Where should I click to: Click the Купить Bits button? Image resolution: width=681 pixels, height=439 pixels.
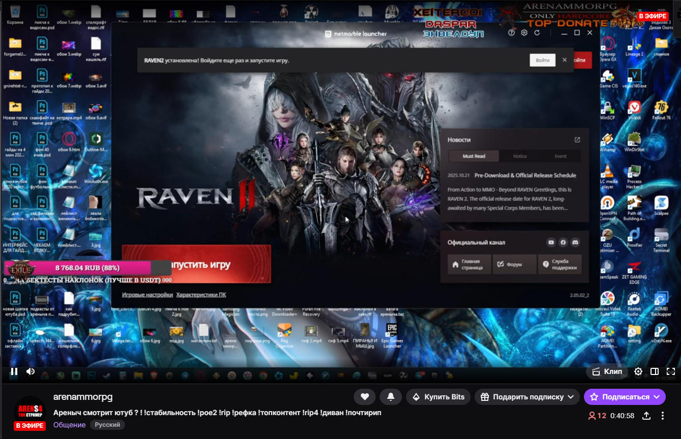click(438, 397)
